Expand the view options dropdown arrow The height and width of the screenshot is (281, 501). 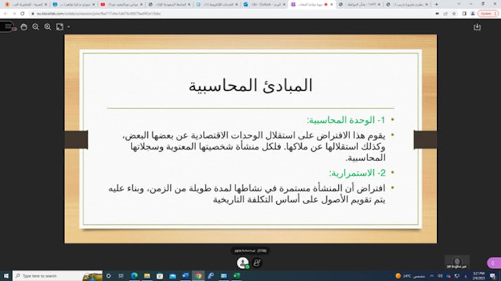[x=68, y=27]
